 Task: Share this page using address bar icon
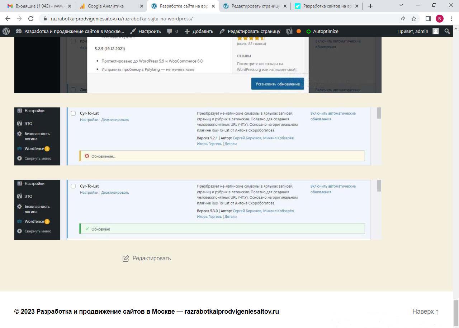(402, 19)
